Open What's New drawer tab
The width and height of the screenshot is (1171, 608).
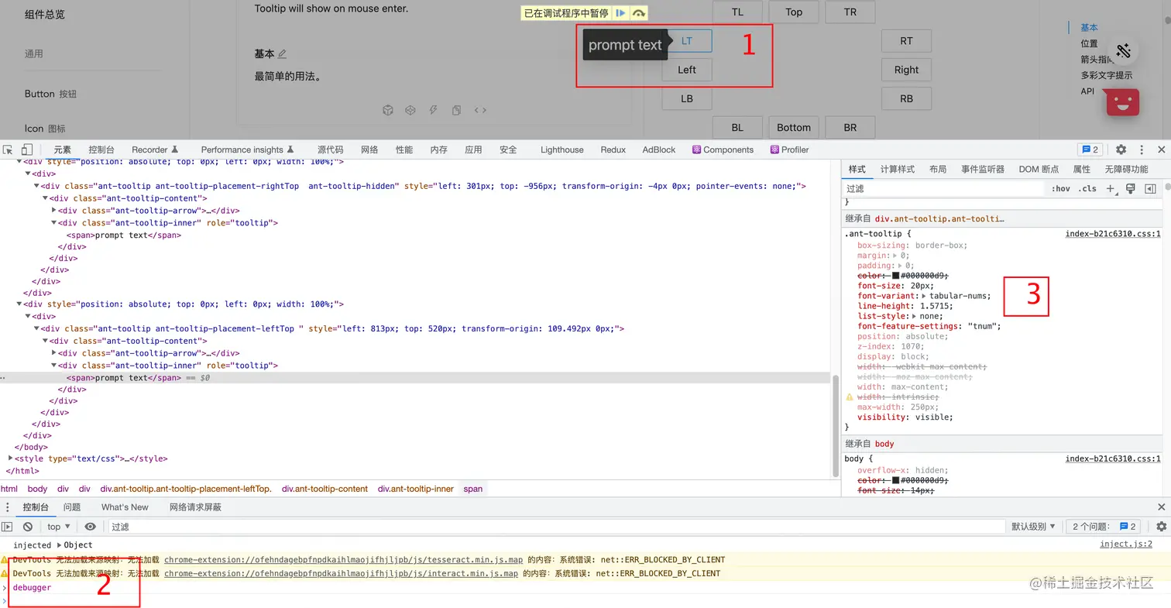pos(125,507)
